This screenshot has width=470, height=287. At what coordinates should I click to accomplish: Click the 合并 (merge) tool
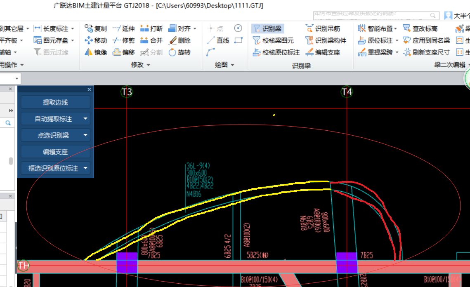151,40
